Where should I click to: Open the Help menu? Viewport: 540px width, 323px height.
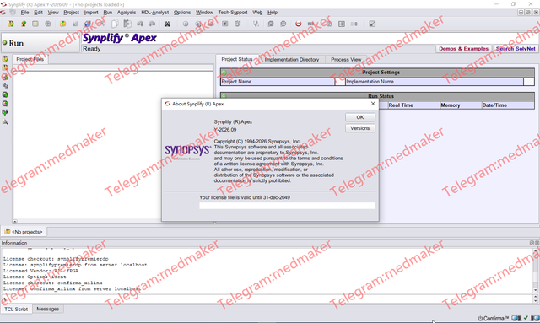tap(273, 13)
